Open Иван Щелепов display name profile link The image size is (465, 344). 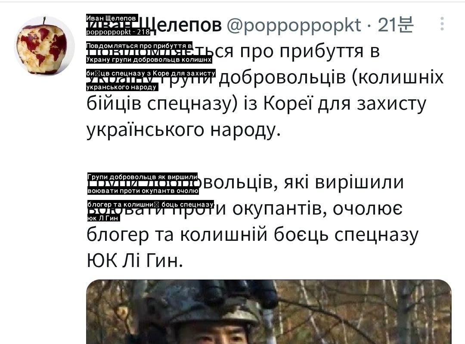tap(154, 25)
